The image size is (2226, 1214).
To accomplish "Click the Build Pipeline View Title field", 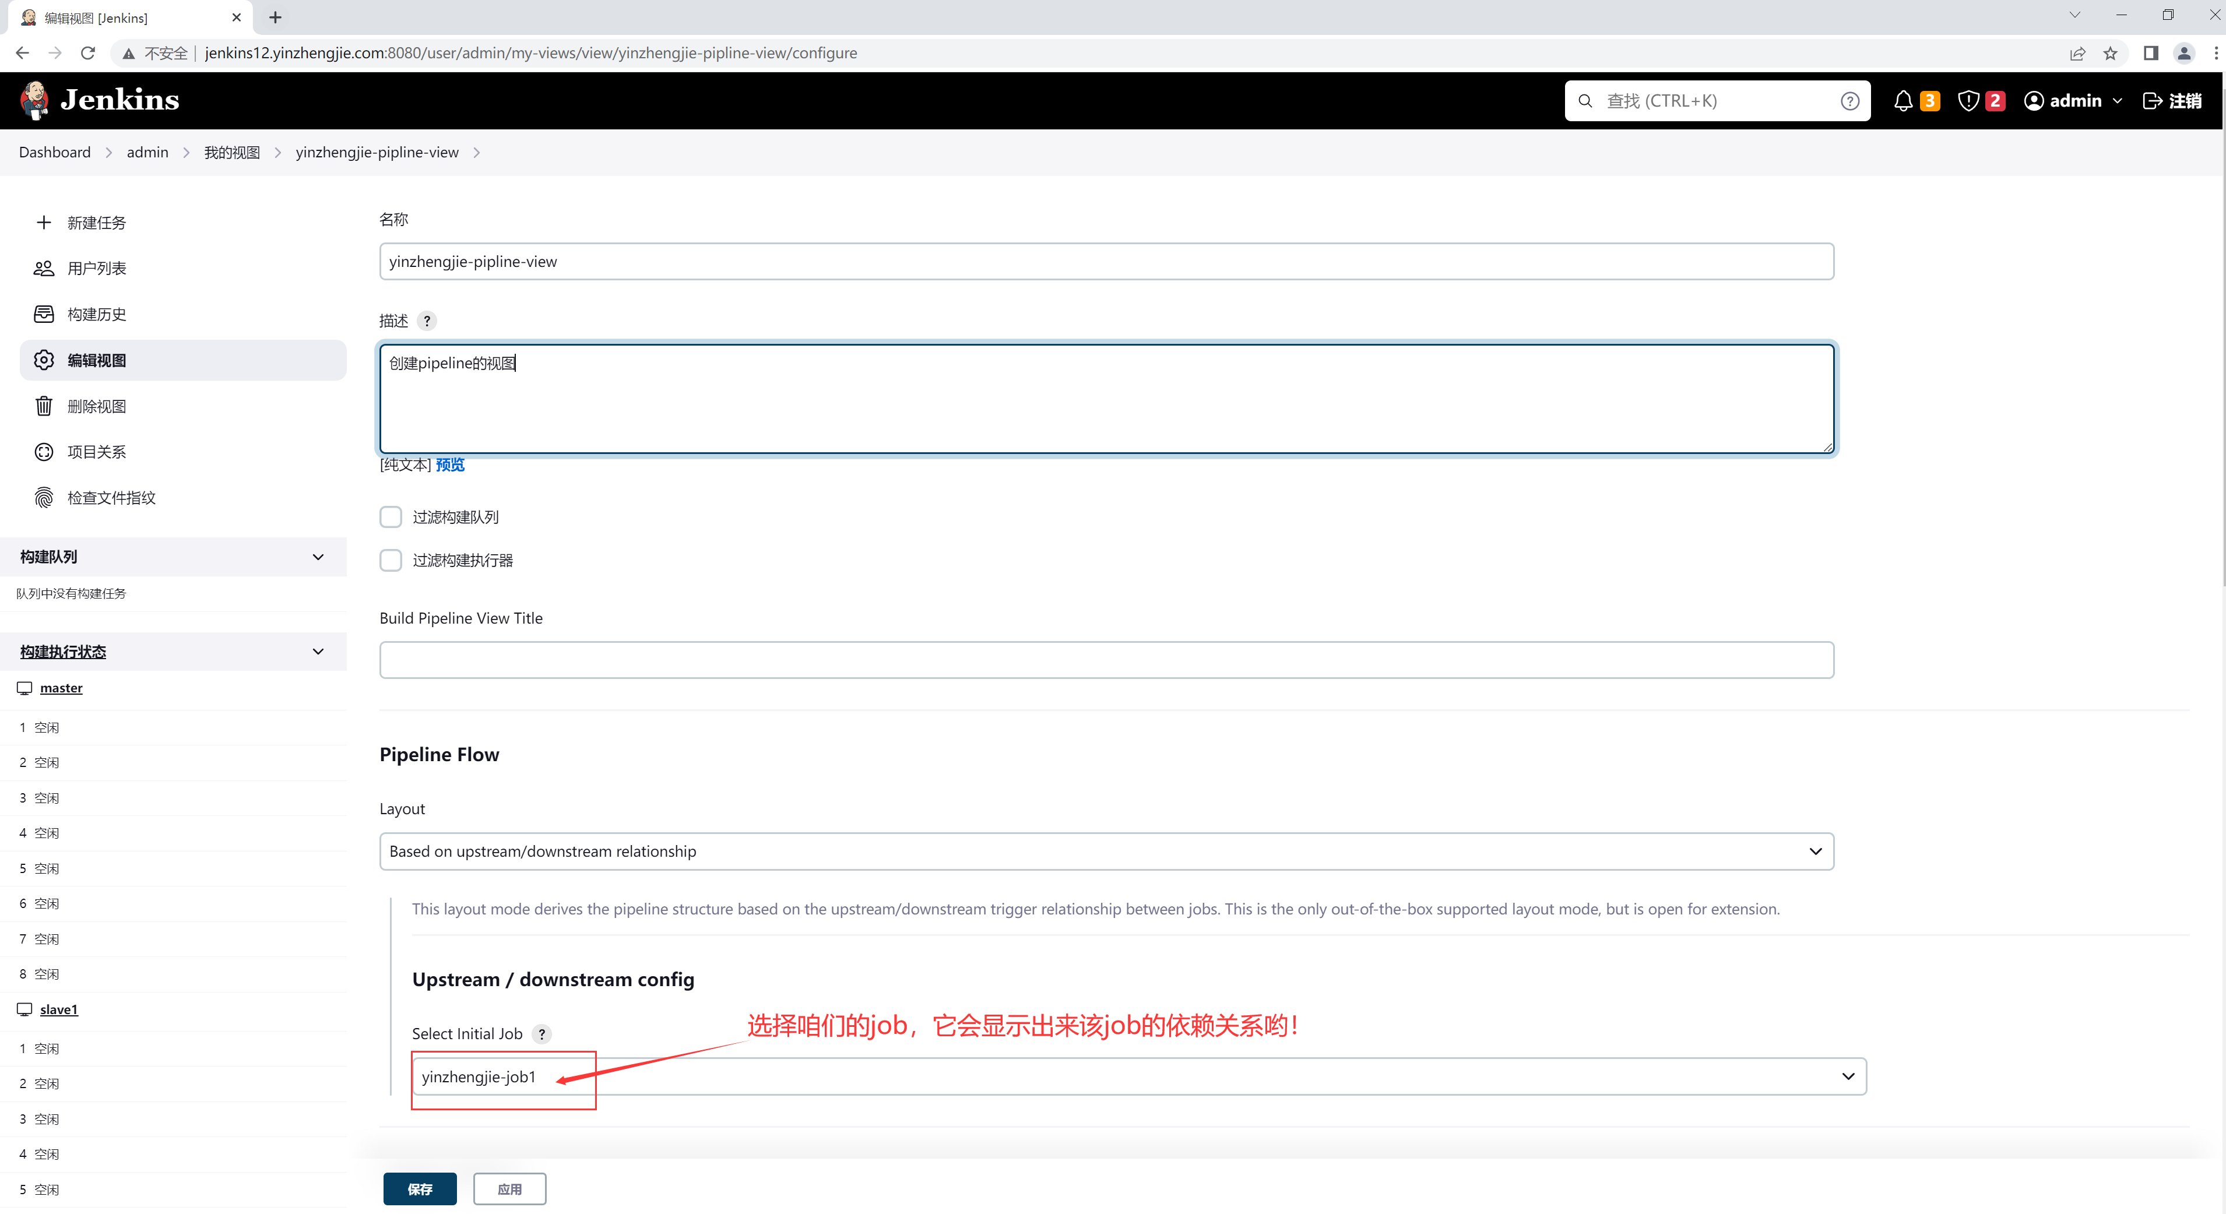I will pos(1106,660).
